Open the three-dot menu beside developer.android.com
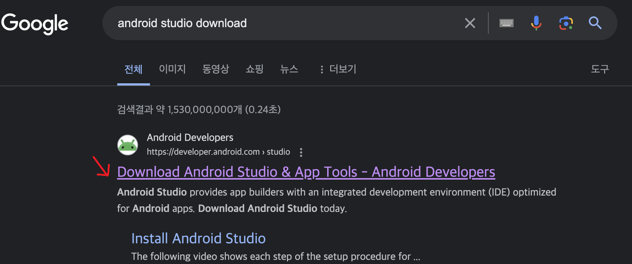The height and width of the screenshot is (264, 632). (301, 152)
